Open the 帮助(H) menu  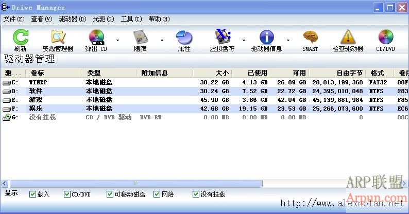pyautogui.click(x=159, y=19)
